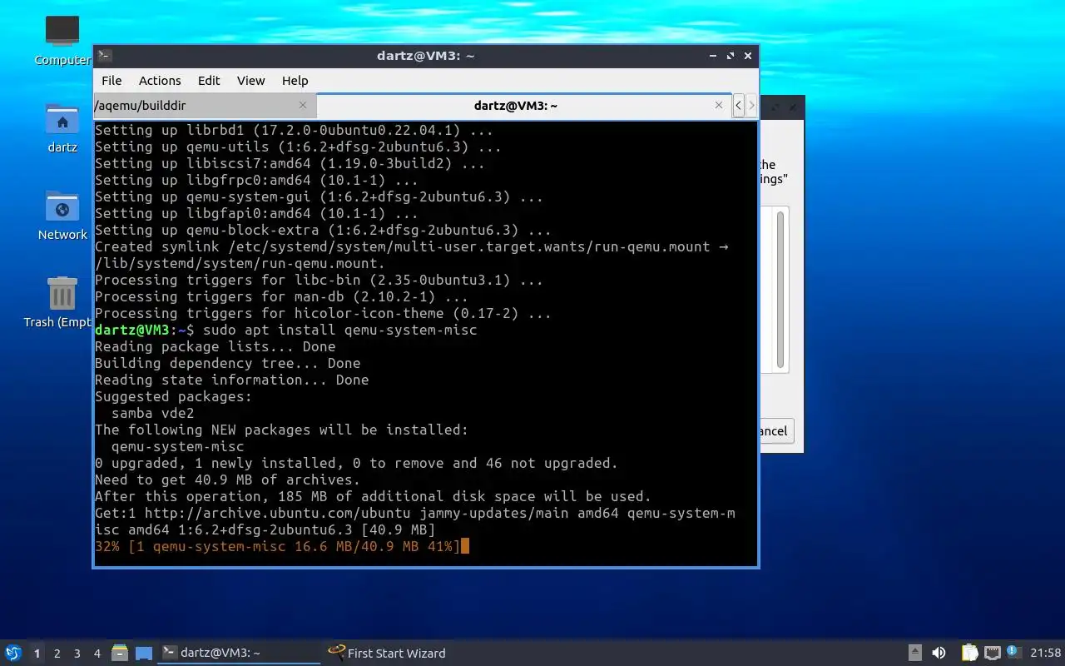Click the 'Need to get 40.9 MB' line
Screen dimensions: 1065x666
(x=227, y=480)
